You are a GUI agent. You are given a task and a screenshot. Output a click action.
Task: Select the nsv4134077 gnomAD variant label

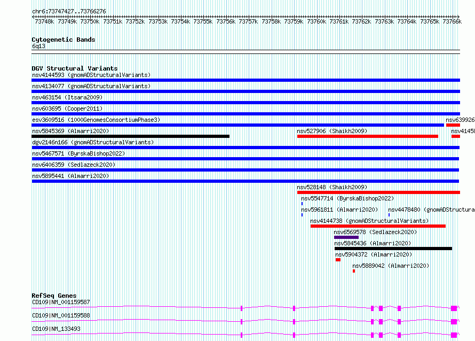[x=91, y=86]
